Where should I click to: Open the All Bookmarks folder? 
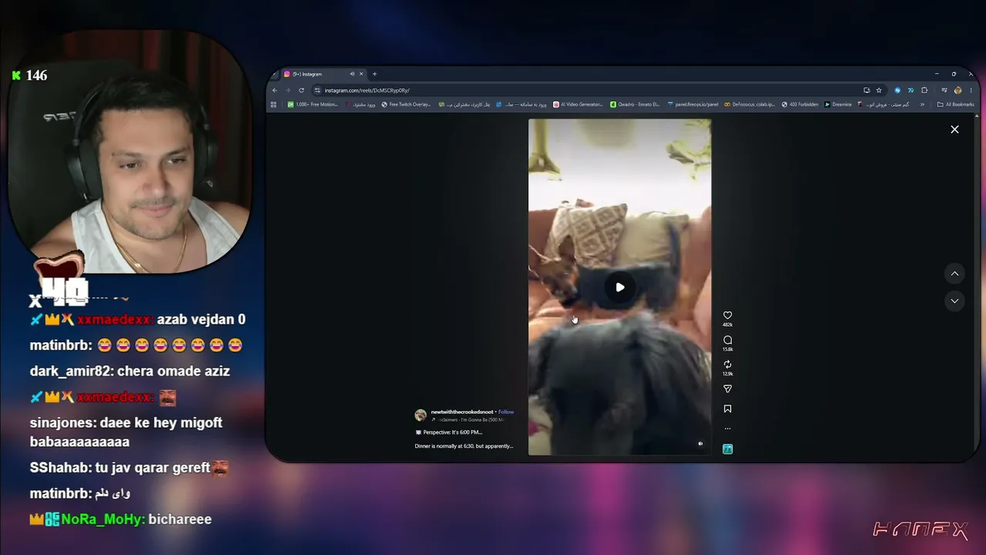[956, 104]
